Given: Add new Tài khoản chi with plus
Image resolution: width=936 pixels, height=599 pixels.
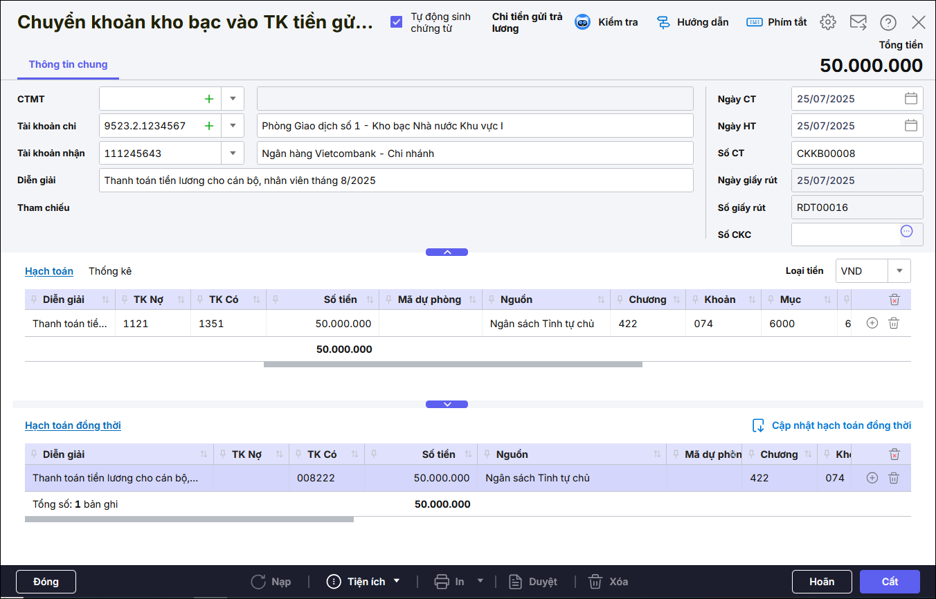Looking at the screenshot, I should pyautogui.click(x=209, y=126).
